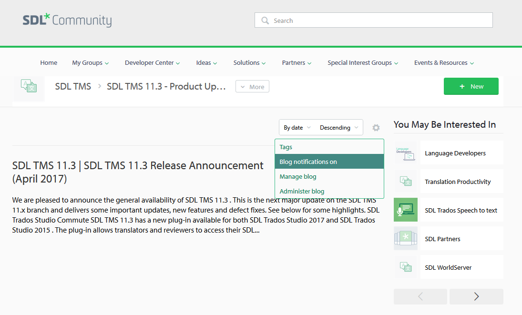The width and height of the screenshot is (522, 315).
Task: Open the SDL WorldServer group link
Action: point(448,267)
